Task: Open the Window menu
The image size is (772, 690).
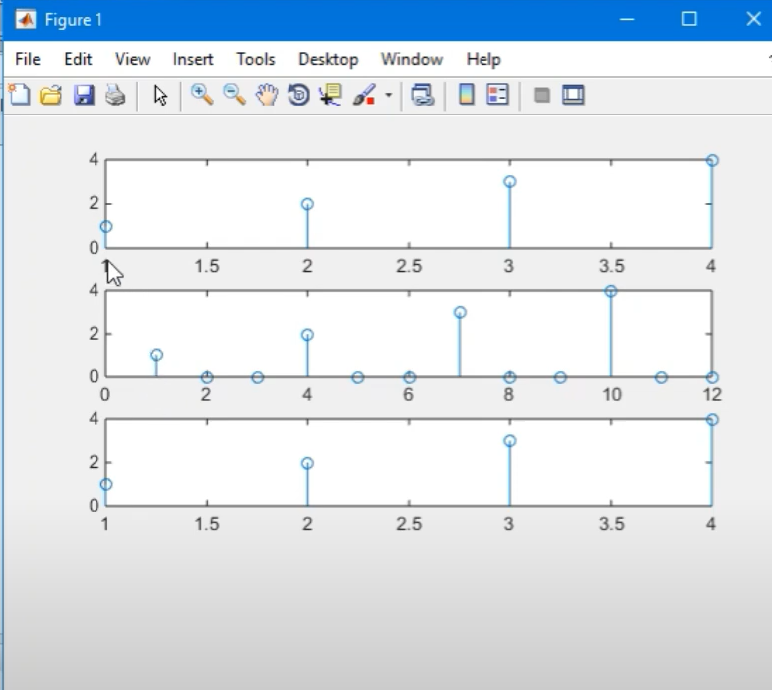Action: click(x=412, y=59)
